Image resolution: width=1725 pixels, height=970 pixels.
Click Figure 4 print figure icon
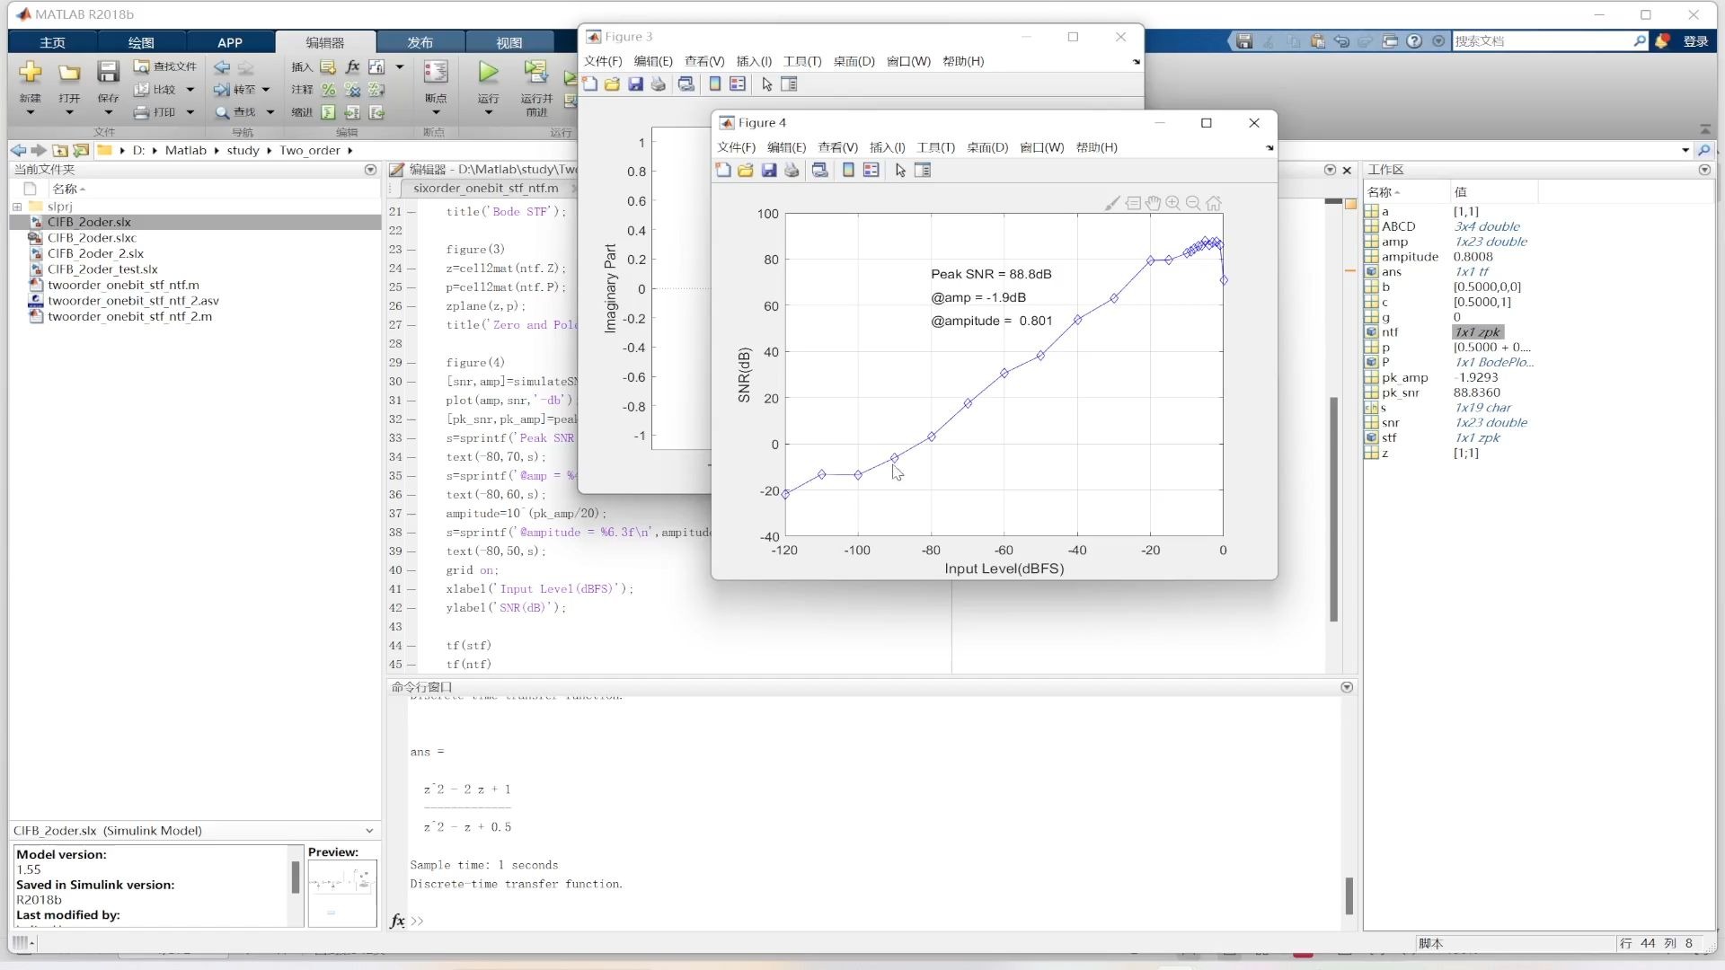(792, 171)
